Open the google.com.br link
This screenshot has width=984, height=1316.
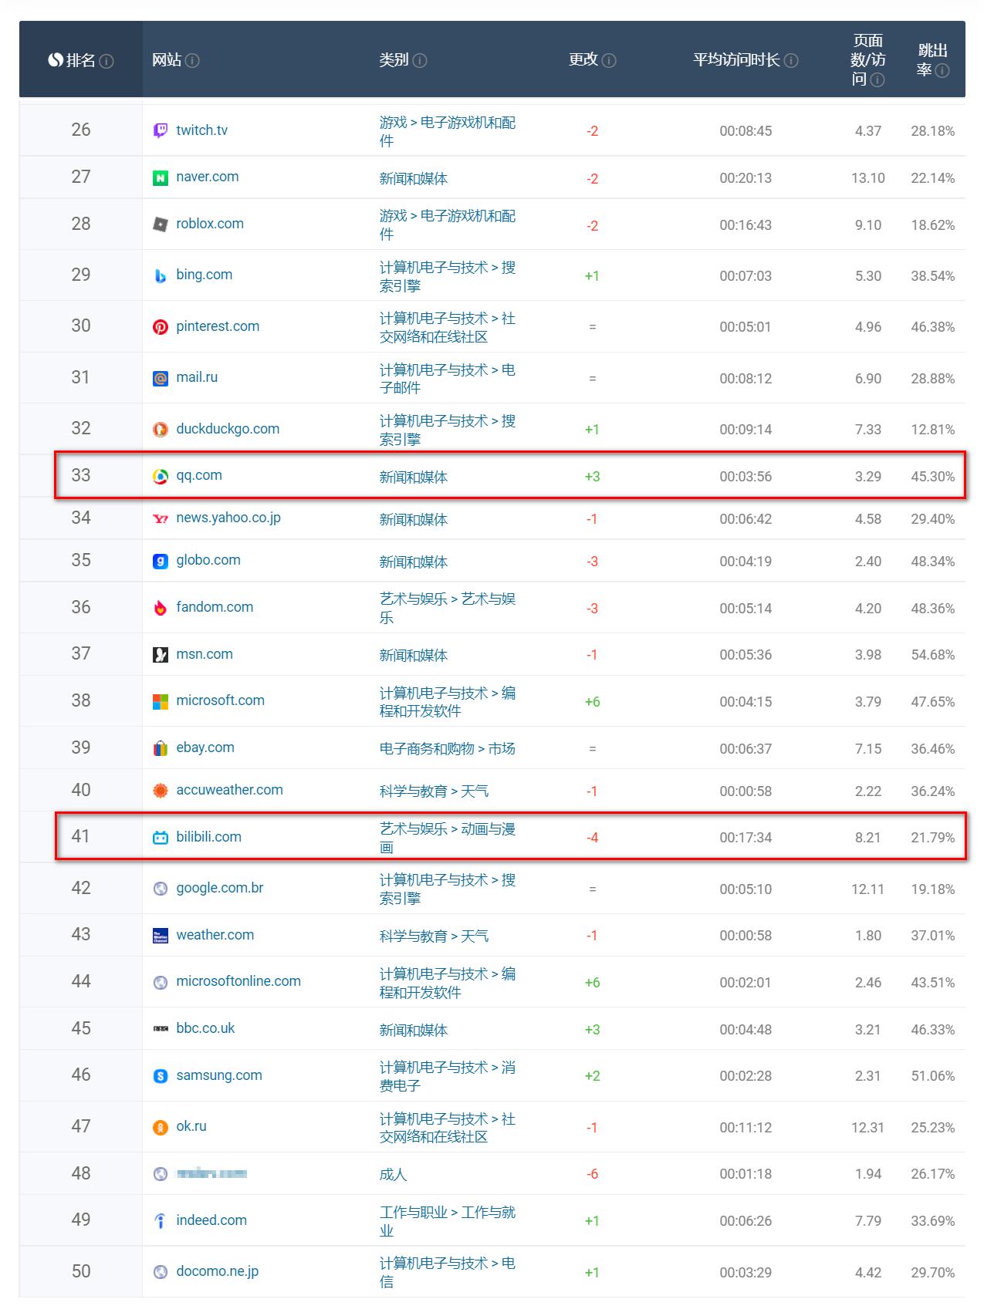pyautogui.click(x=220, y=888)
